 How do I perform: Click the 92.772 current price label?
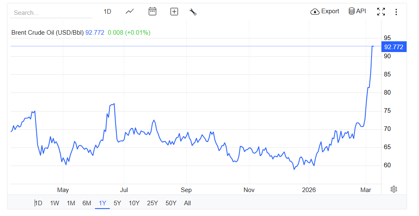(x=393, y=47)
